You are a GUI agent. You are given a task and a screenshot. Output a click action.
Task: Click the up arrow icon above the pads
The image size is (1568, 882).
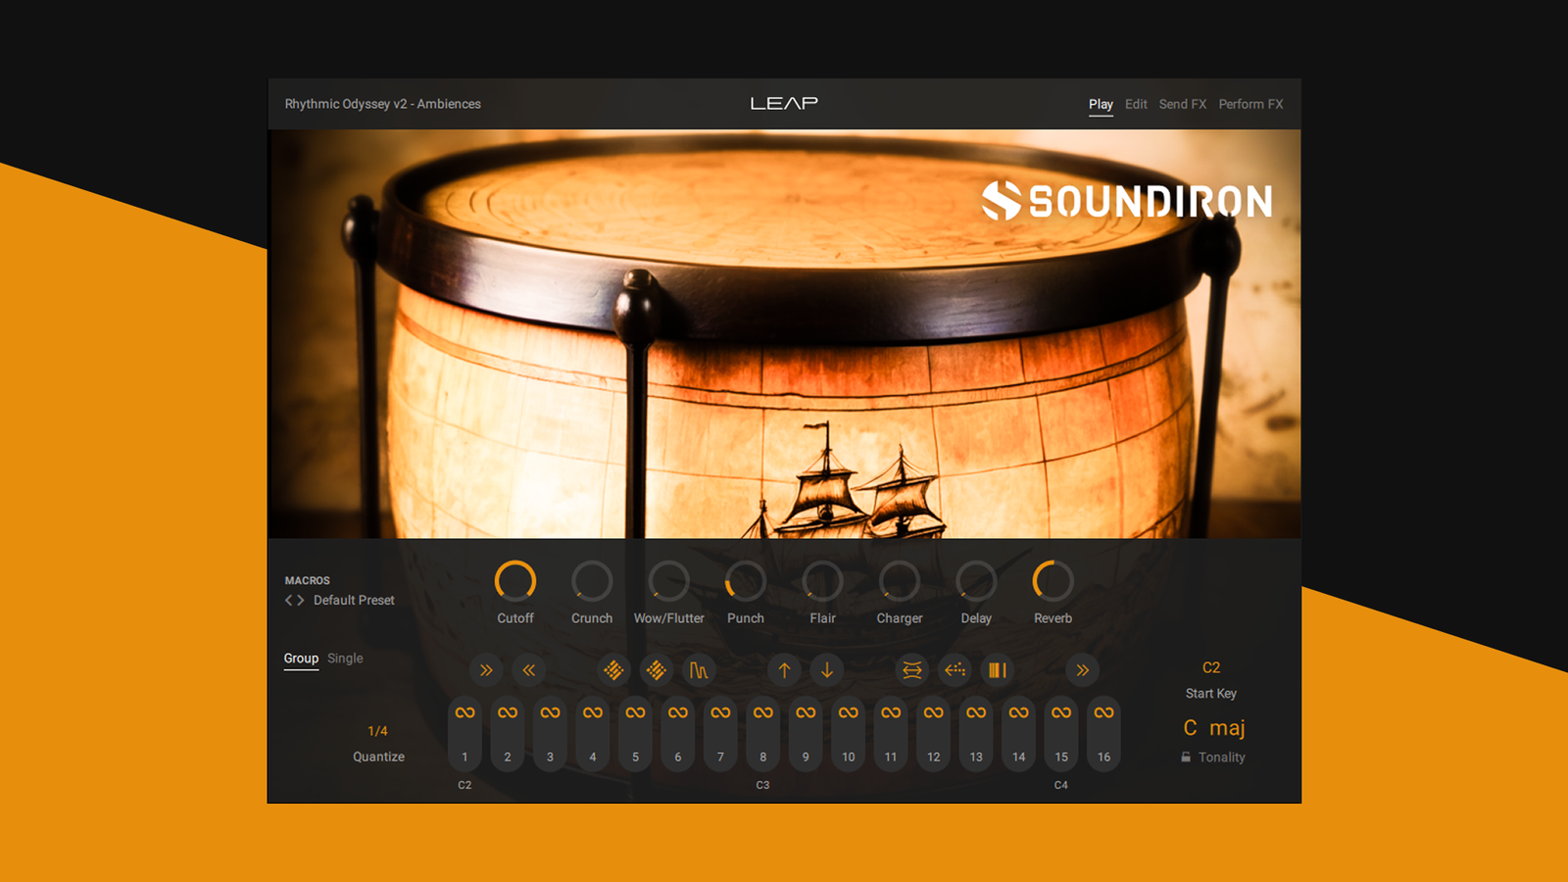coord(784,670)
